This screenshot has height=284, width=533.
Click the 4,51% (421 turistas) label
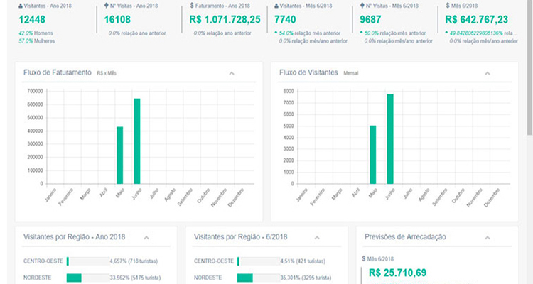[303, 261]
